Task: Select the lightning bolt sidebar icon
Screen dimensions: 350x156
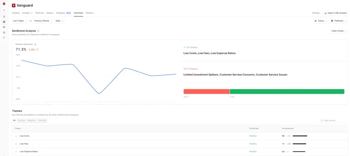Action: [x=4, y=22]
